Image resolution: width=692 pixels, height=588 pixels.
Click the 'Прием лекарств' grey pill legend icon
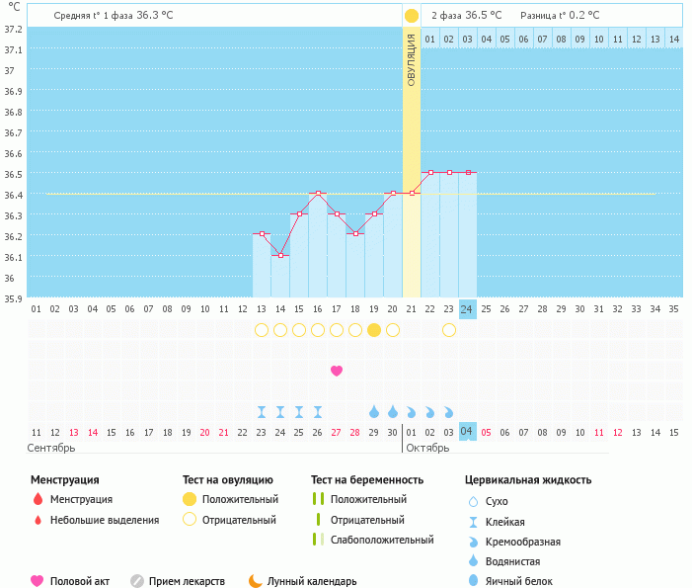(x=137, y=581)
